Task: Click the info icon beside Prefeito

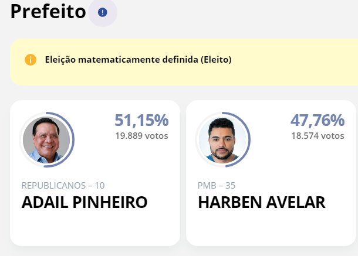Action: 103,12
